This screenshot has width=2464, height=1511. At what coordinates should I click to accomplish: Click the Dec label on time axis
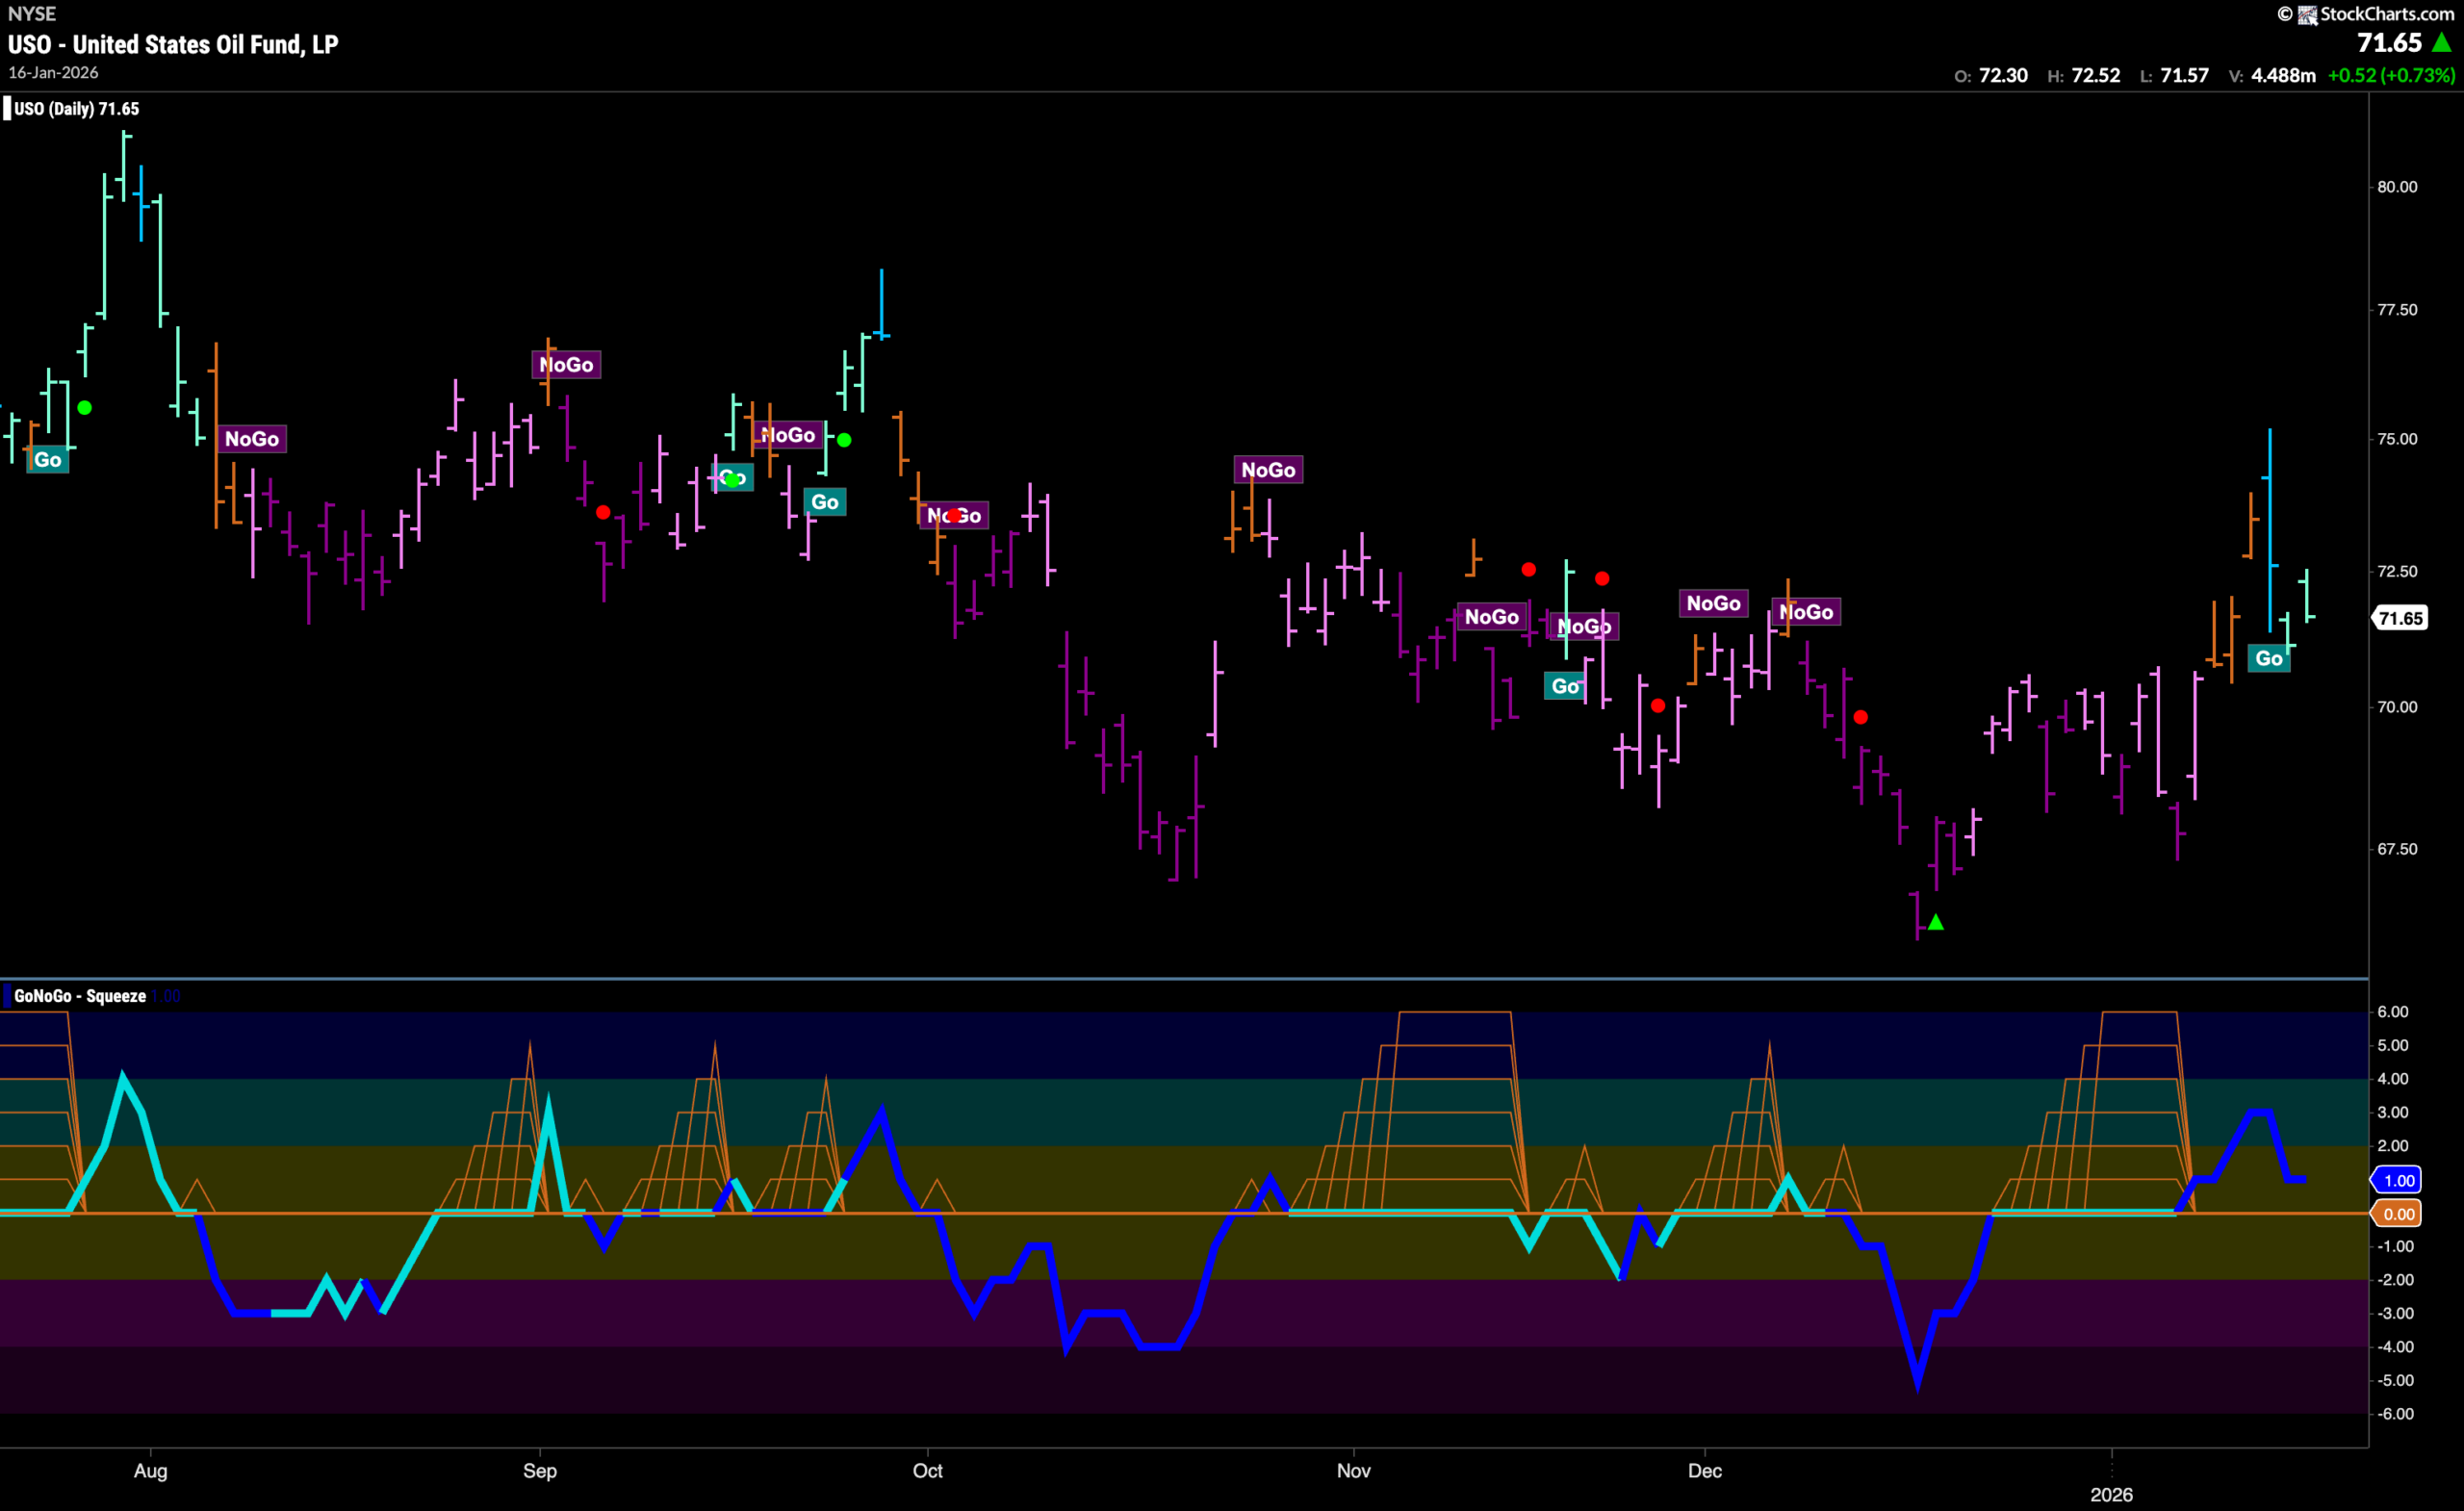point(1705,1471)
